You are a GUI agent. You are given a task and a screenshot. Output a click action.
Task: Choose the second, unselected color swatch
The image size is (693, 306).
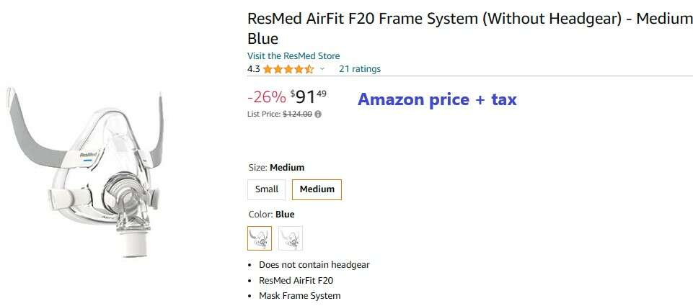(291, 238)
